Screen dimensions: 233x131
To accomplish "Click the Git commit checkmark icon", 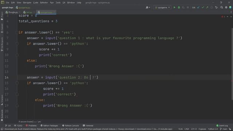I will pyautogui.click(x=203, y=7).
